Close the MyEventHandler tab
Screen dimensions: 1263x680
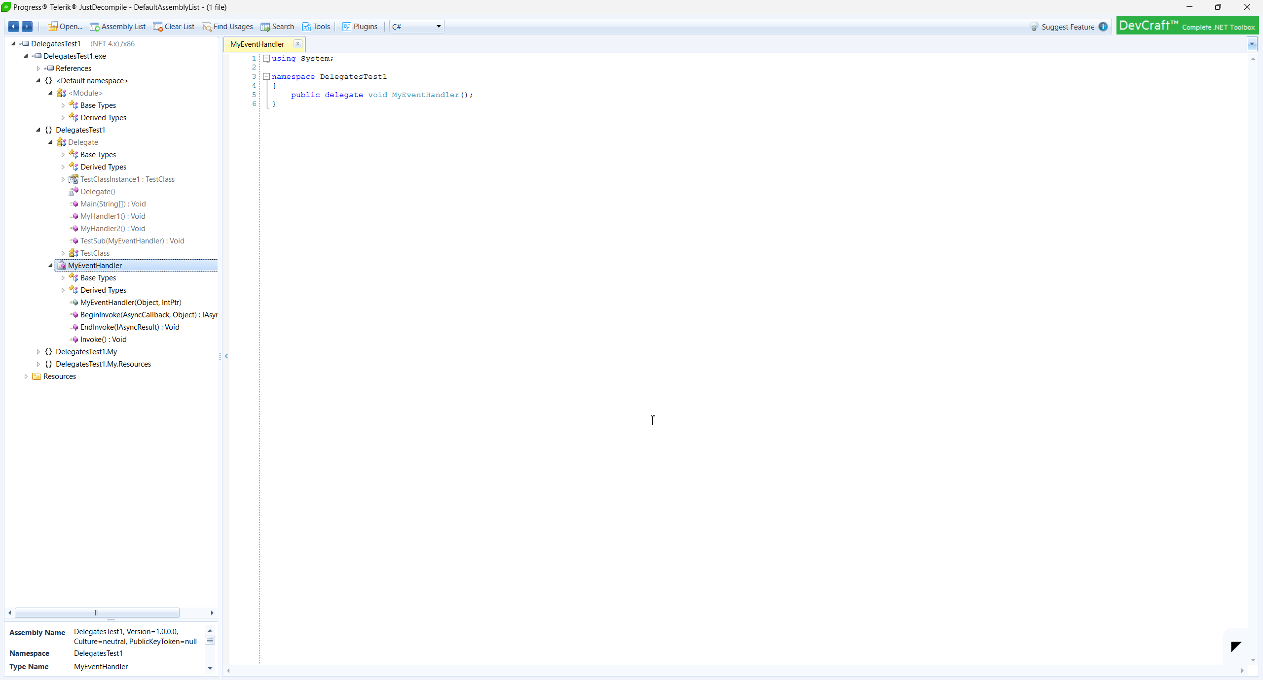point(297,44)
